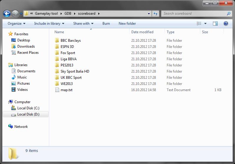Sort by Size column header
Viewport: 235px width, 164px height.
(x=205, y=32)
